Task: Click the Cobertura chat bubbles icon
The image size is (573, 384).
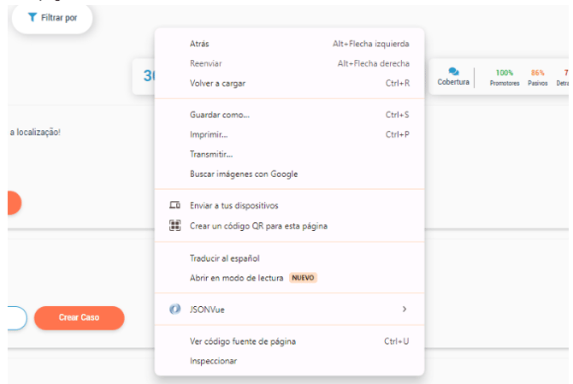Action: tap(453, 71)
